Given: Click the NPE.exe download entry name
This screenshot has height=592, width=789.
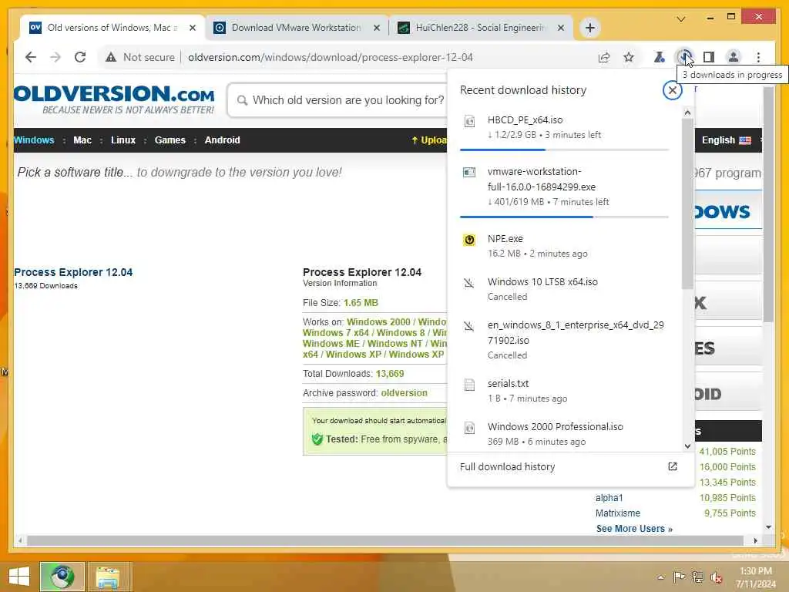Looking at the screenshot, I should click(505, 239).
